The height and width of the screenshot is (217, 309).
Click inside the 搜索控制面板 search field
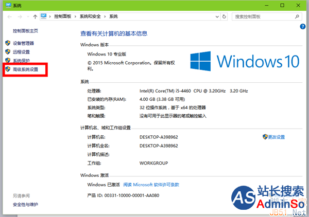(x=263, y=17)
